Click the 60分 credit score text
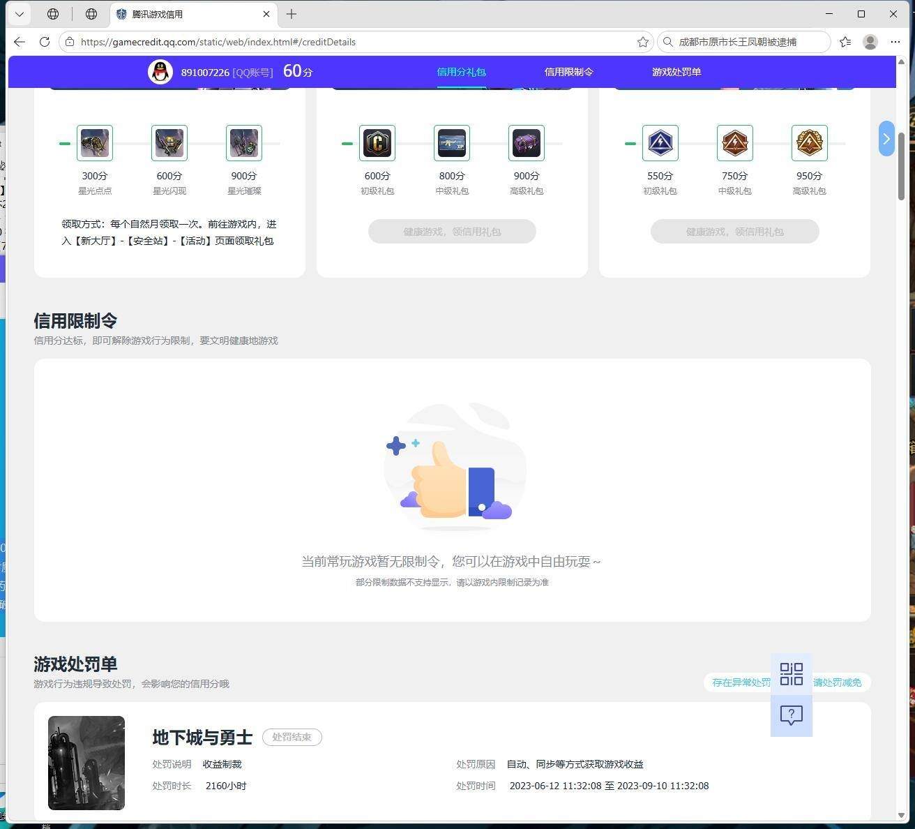This screenshot has height=829, width=915. click(298, 71)
